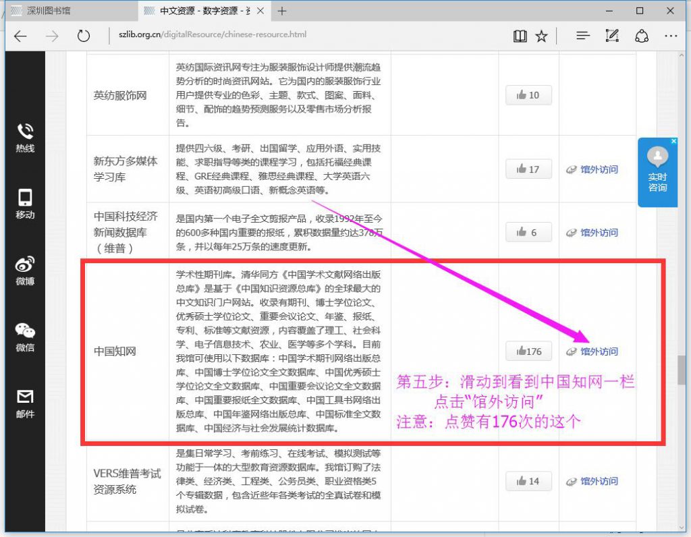
Task: Open the 移动 mobile sidebar icon
Action: 25,204
